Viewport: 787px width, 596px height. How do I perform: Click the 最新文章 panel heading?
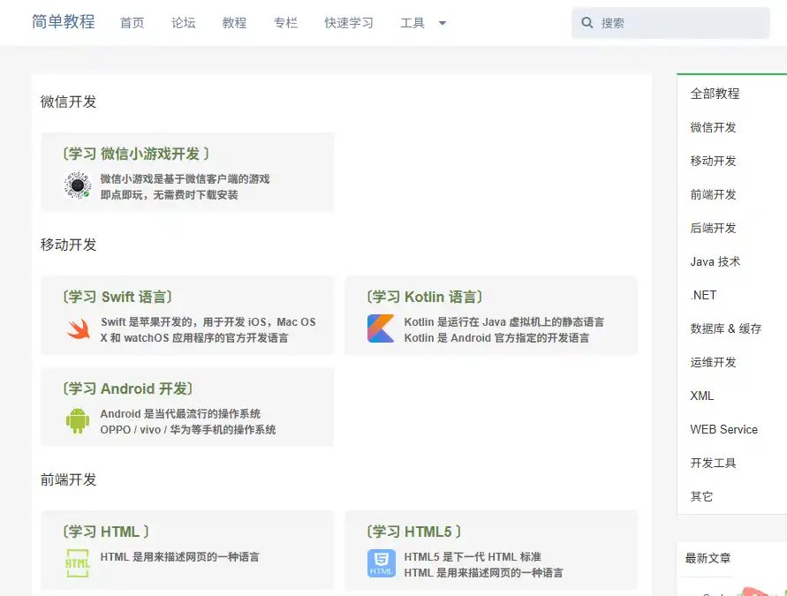[708, 558]
